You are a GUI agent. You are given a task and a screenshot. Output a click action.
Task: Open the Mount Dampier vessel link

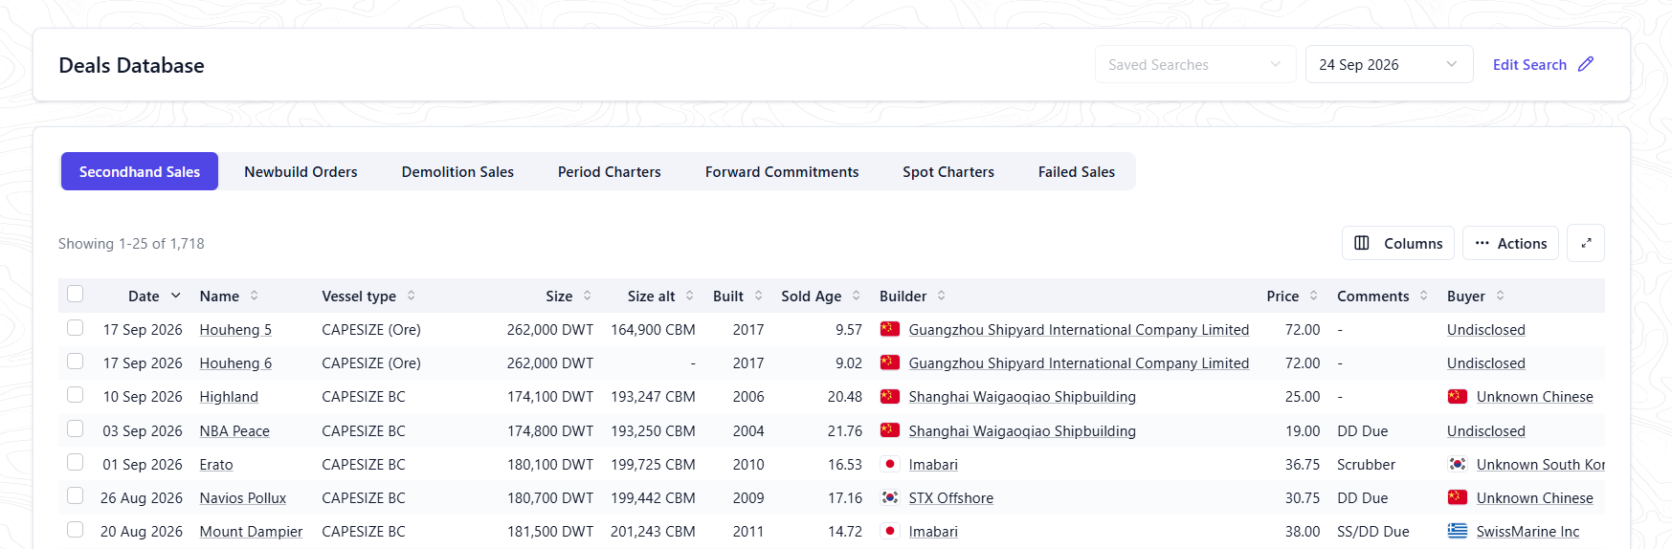click(x=251, y=531)
